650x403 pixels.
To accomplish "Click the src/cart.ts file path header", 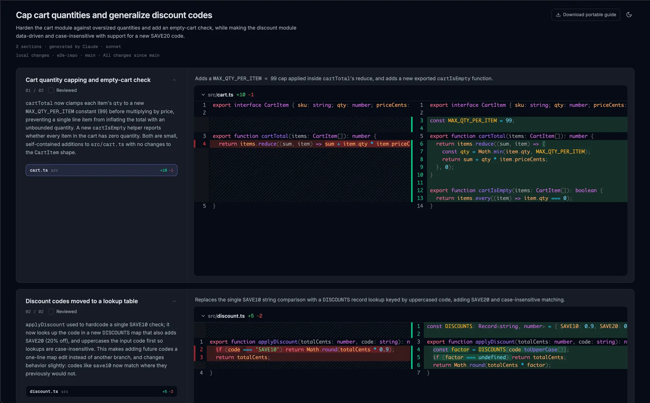I will click(x=221, y=95).
